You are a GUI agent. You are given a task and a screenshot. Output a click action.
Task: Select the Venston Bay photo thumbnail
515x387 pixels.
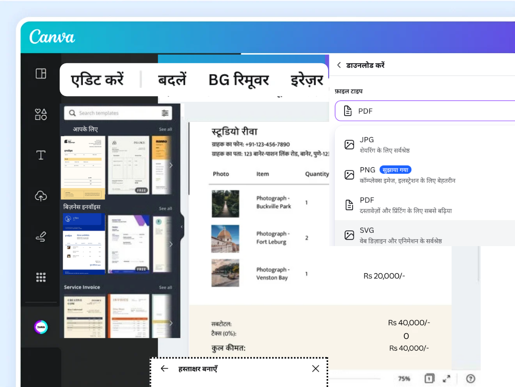(x=225, y=273)
